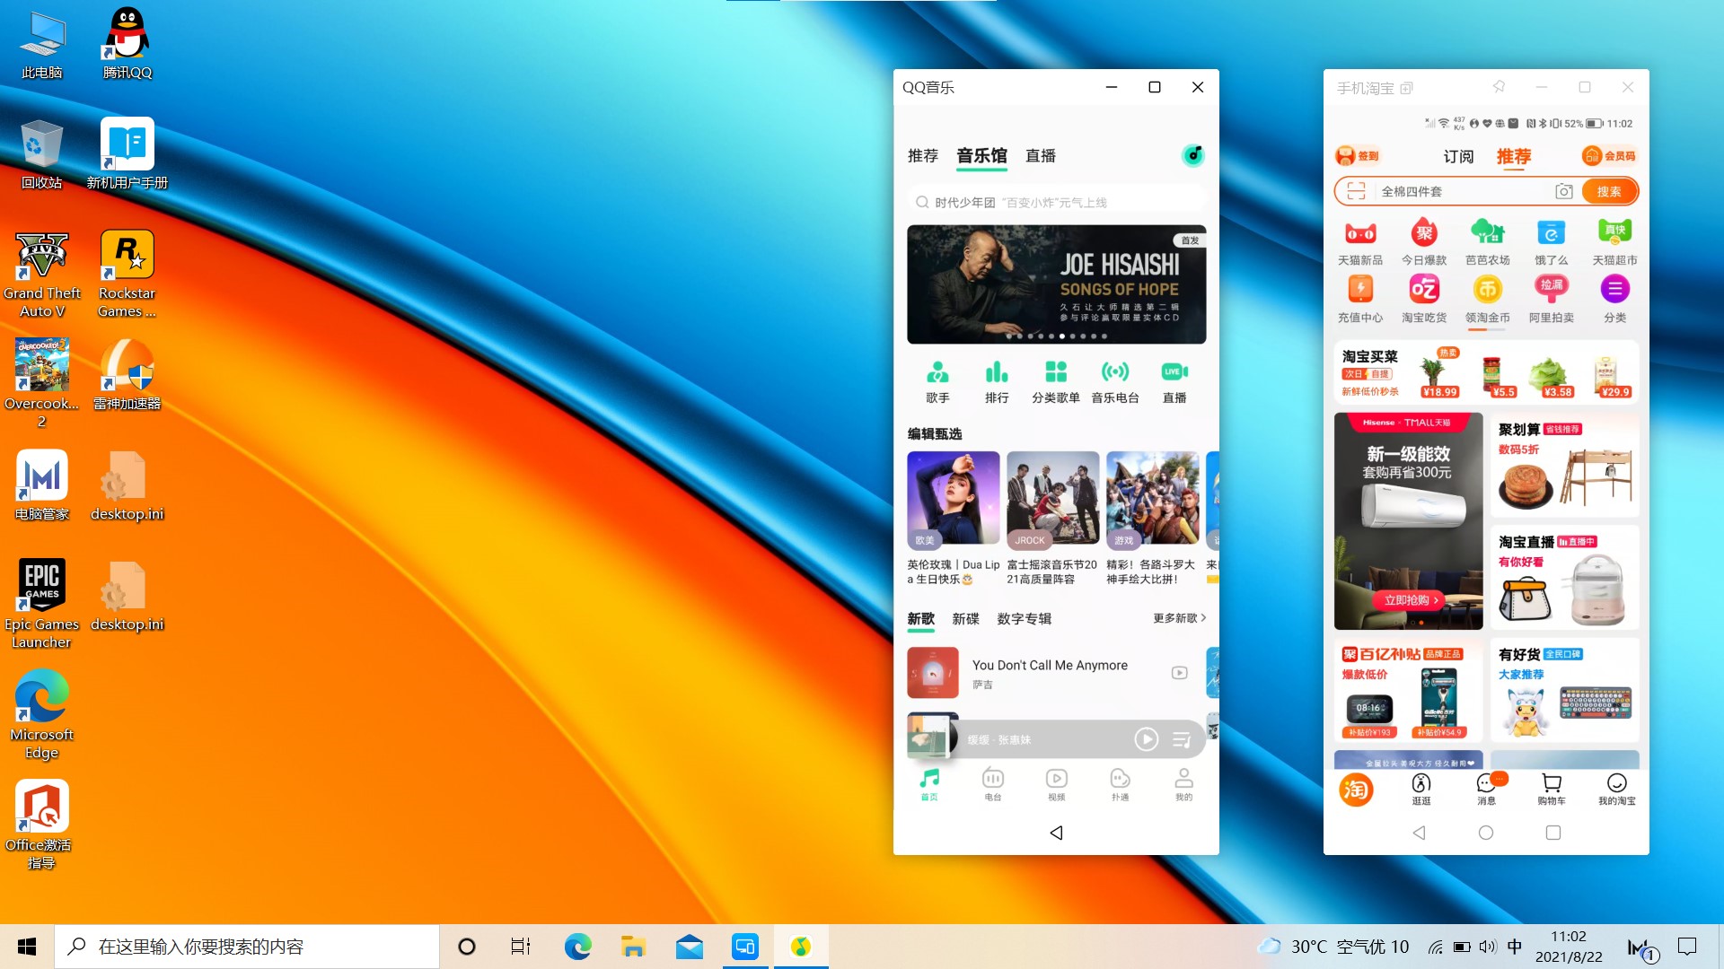1724x969 pixels.
Task: Click the Taobao search input 全棉四件套
Action: (1463, 191)
